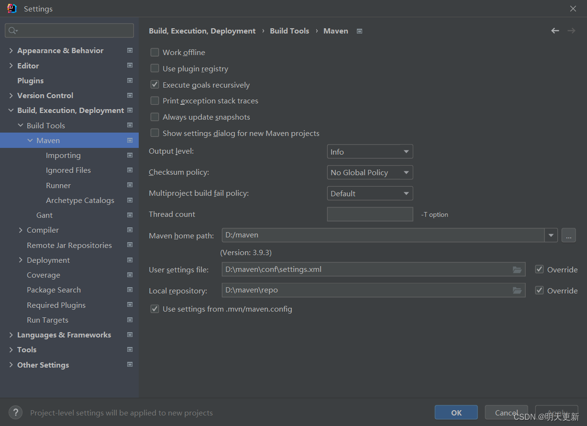587x426 pixels.
Task: Expand the Version Control section
Action: (x=11, y=95)
